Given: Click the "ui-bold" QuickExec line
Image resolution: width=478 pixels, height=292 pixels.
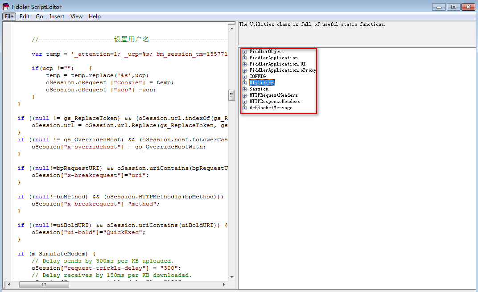Looking at the screenshot, I should (x=88, y=232).
